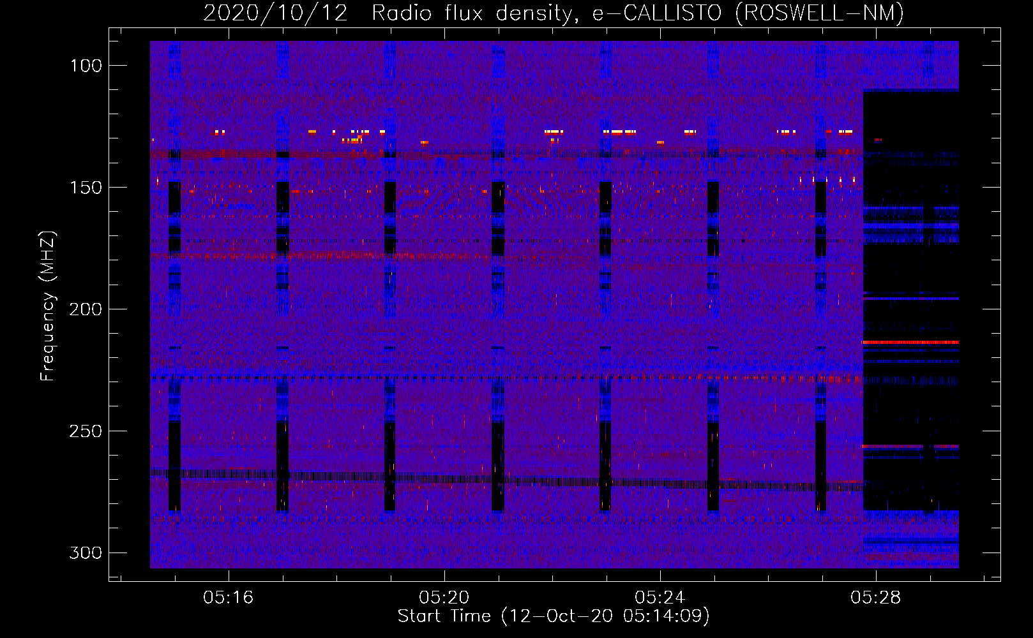Click the "Frequency (MHZ)" axis label
Viewport: 1033px width, 638px height.
point(48,306)
